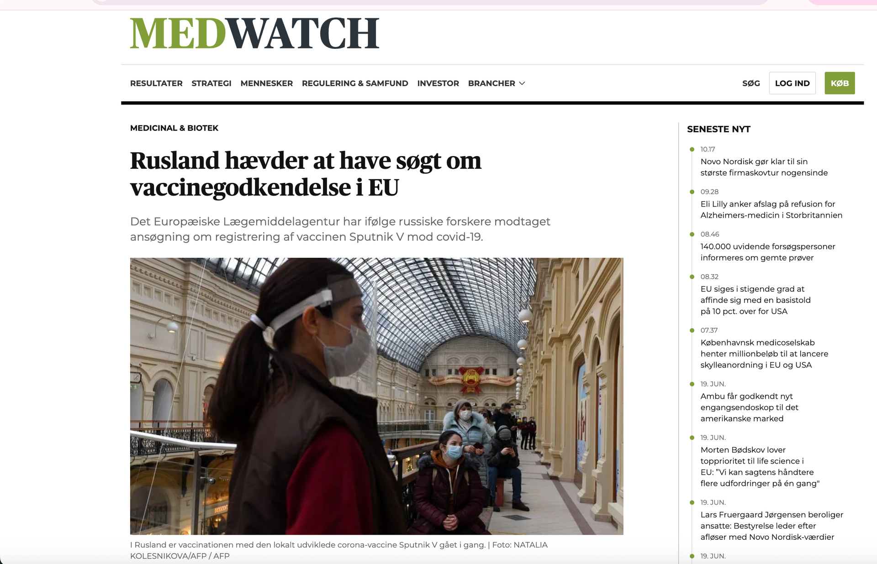Go to the STRATEGI section
Viewport: 877px width, 564px height.
click(x=211, y=83)
